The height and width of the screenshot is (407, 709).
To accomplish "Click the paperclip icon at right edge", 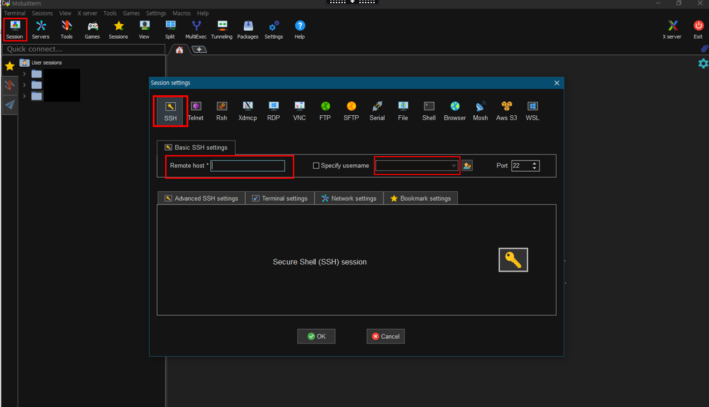I will [x=704, y=49].
